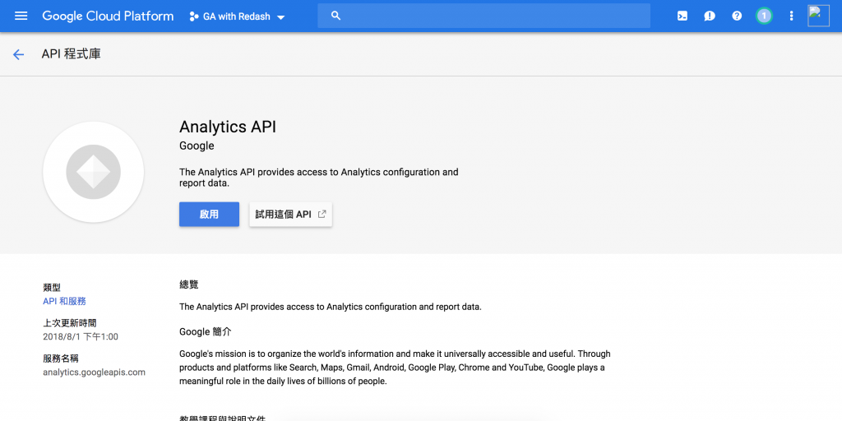
Task: Click the API 程式庫 page title
Action: (x=72, y=54)
